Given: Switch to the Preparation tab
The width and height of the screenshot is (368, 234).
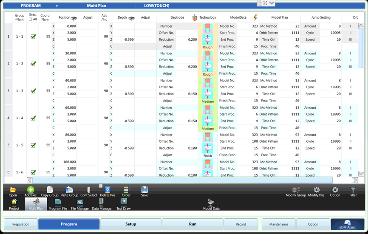Looking at the screenshot, I should click(x=21, y=224).
